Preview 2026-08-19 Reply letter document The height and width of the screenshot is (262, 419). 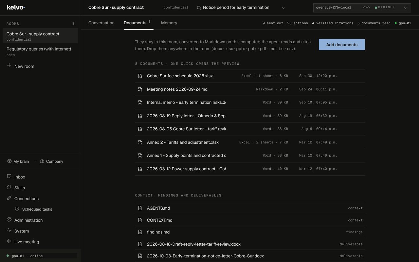click(x=250, y=116)
